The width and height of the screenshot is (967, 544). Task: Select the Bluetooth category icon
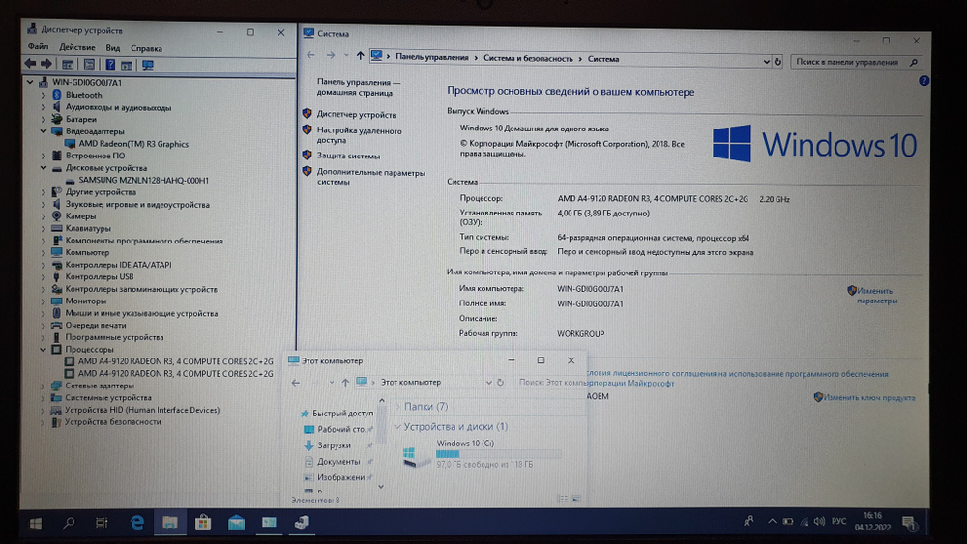[57, 95]
